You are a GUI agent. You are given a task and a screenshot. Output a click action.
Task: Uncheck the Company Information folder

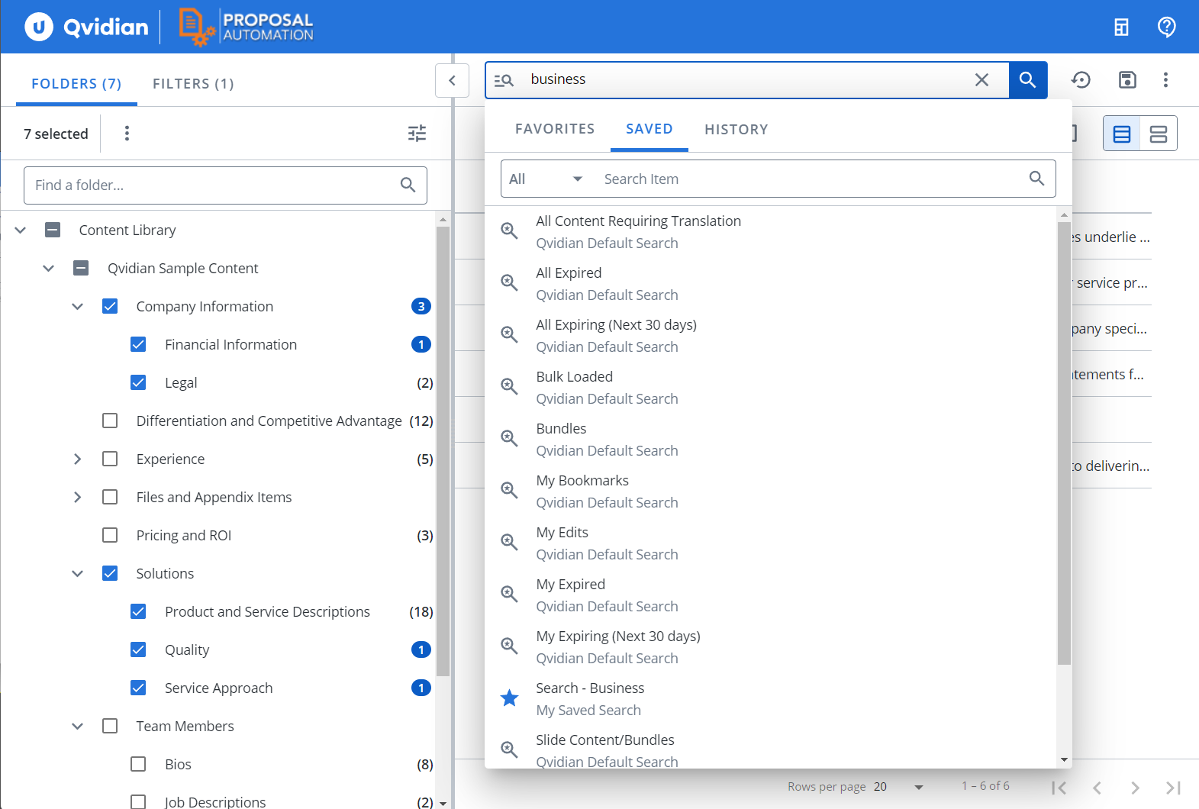(110, 306)
